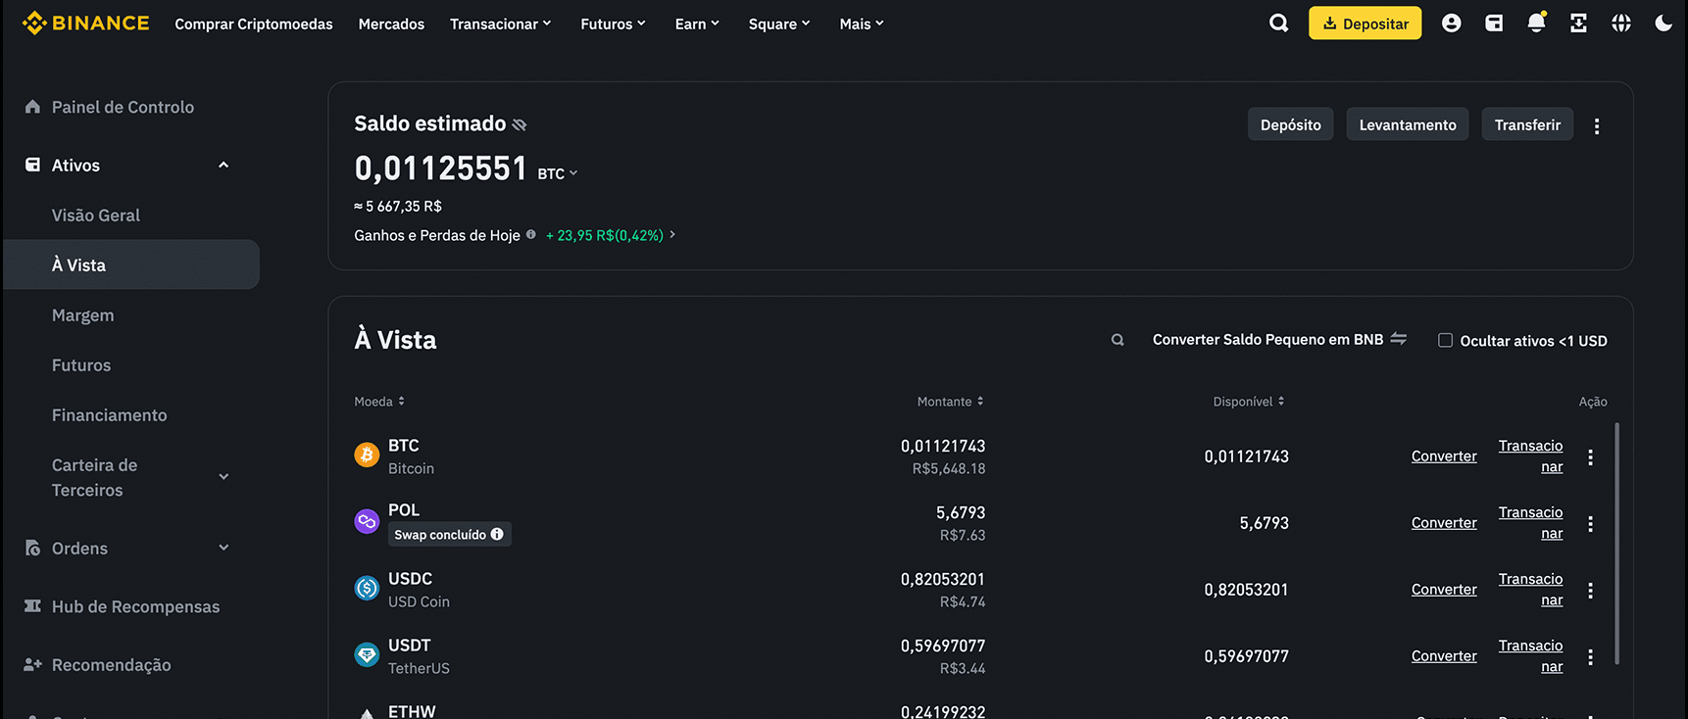
Task: Open the three-dot menu in Saldo estimado card
Action: [1597, 125]
